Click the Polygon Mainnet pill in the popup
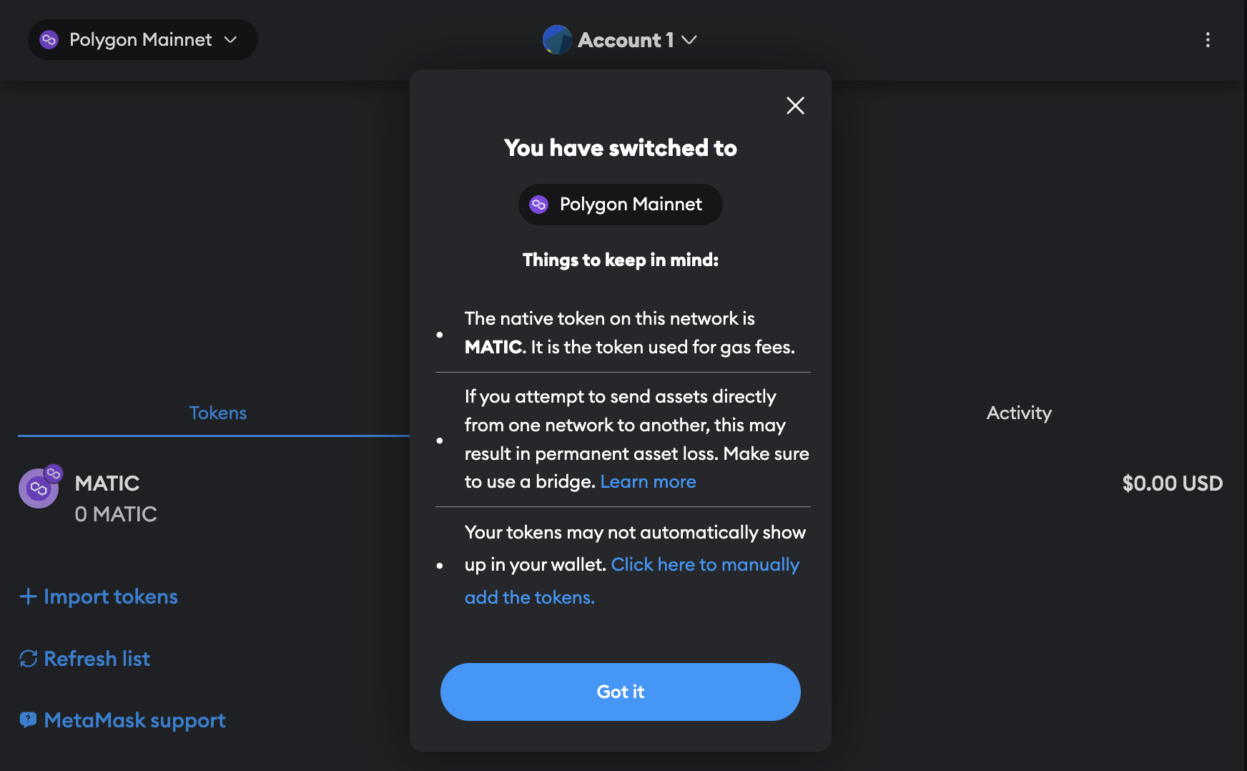The height and width of the screenshot is (771, 1247). click(x=620, y=205)
